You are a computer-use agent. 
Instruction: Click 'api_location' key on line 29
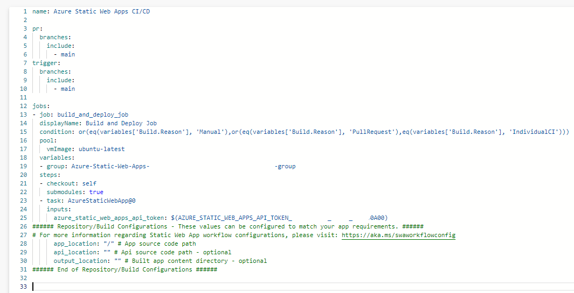75,252
